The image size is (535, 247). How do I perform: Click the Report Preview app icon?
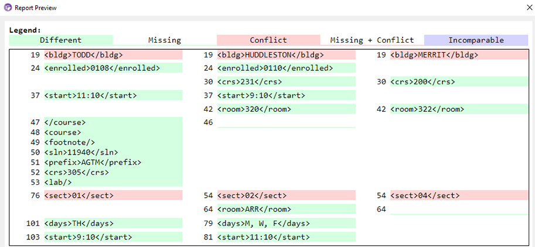8,8
